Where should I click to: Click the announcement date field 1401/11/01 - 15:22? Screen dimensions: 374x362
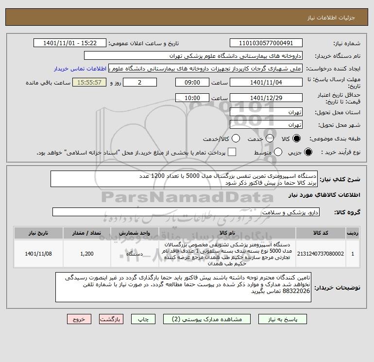click(x=70, y=43)
